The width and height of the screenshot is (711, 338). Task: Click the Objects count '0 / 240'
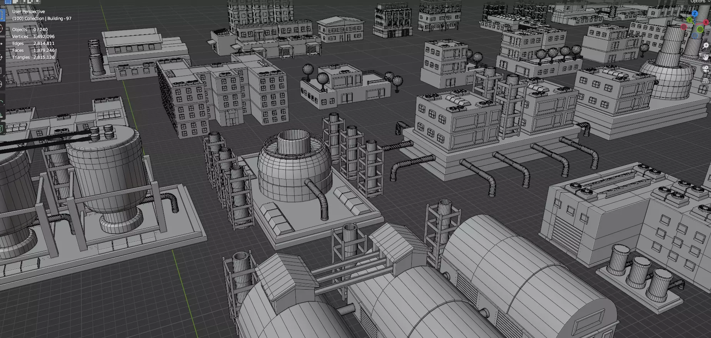click(40, 30)
